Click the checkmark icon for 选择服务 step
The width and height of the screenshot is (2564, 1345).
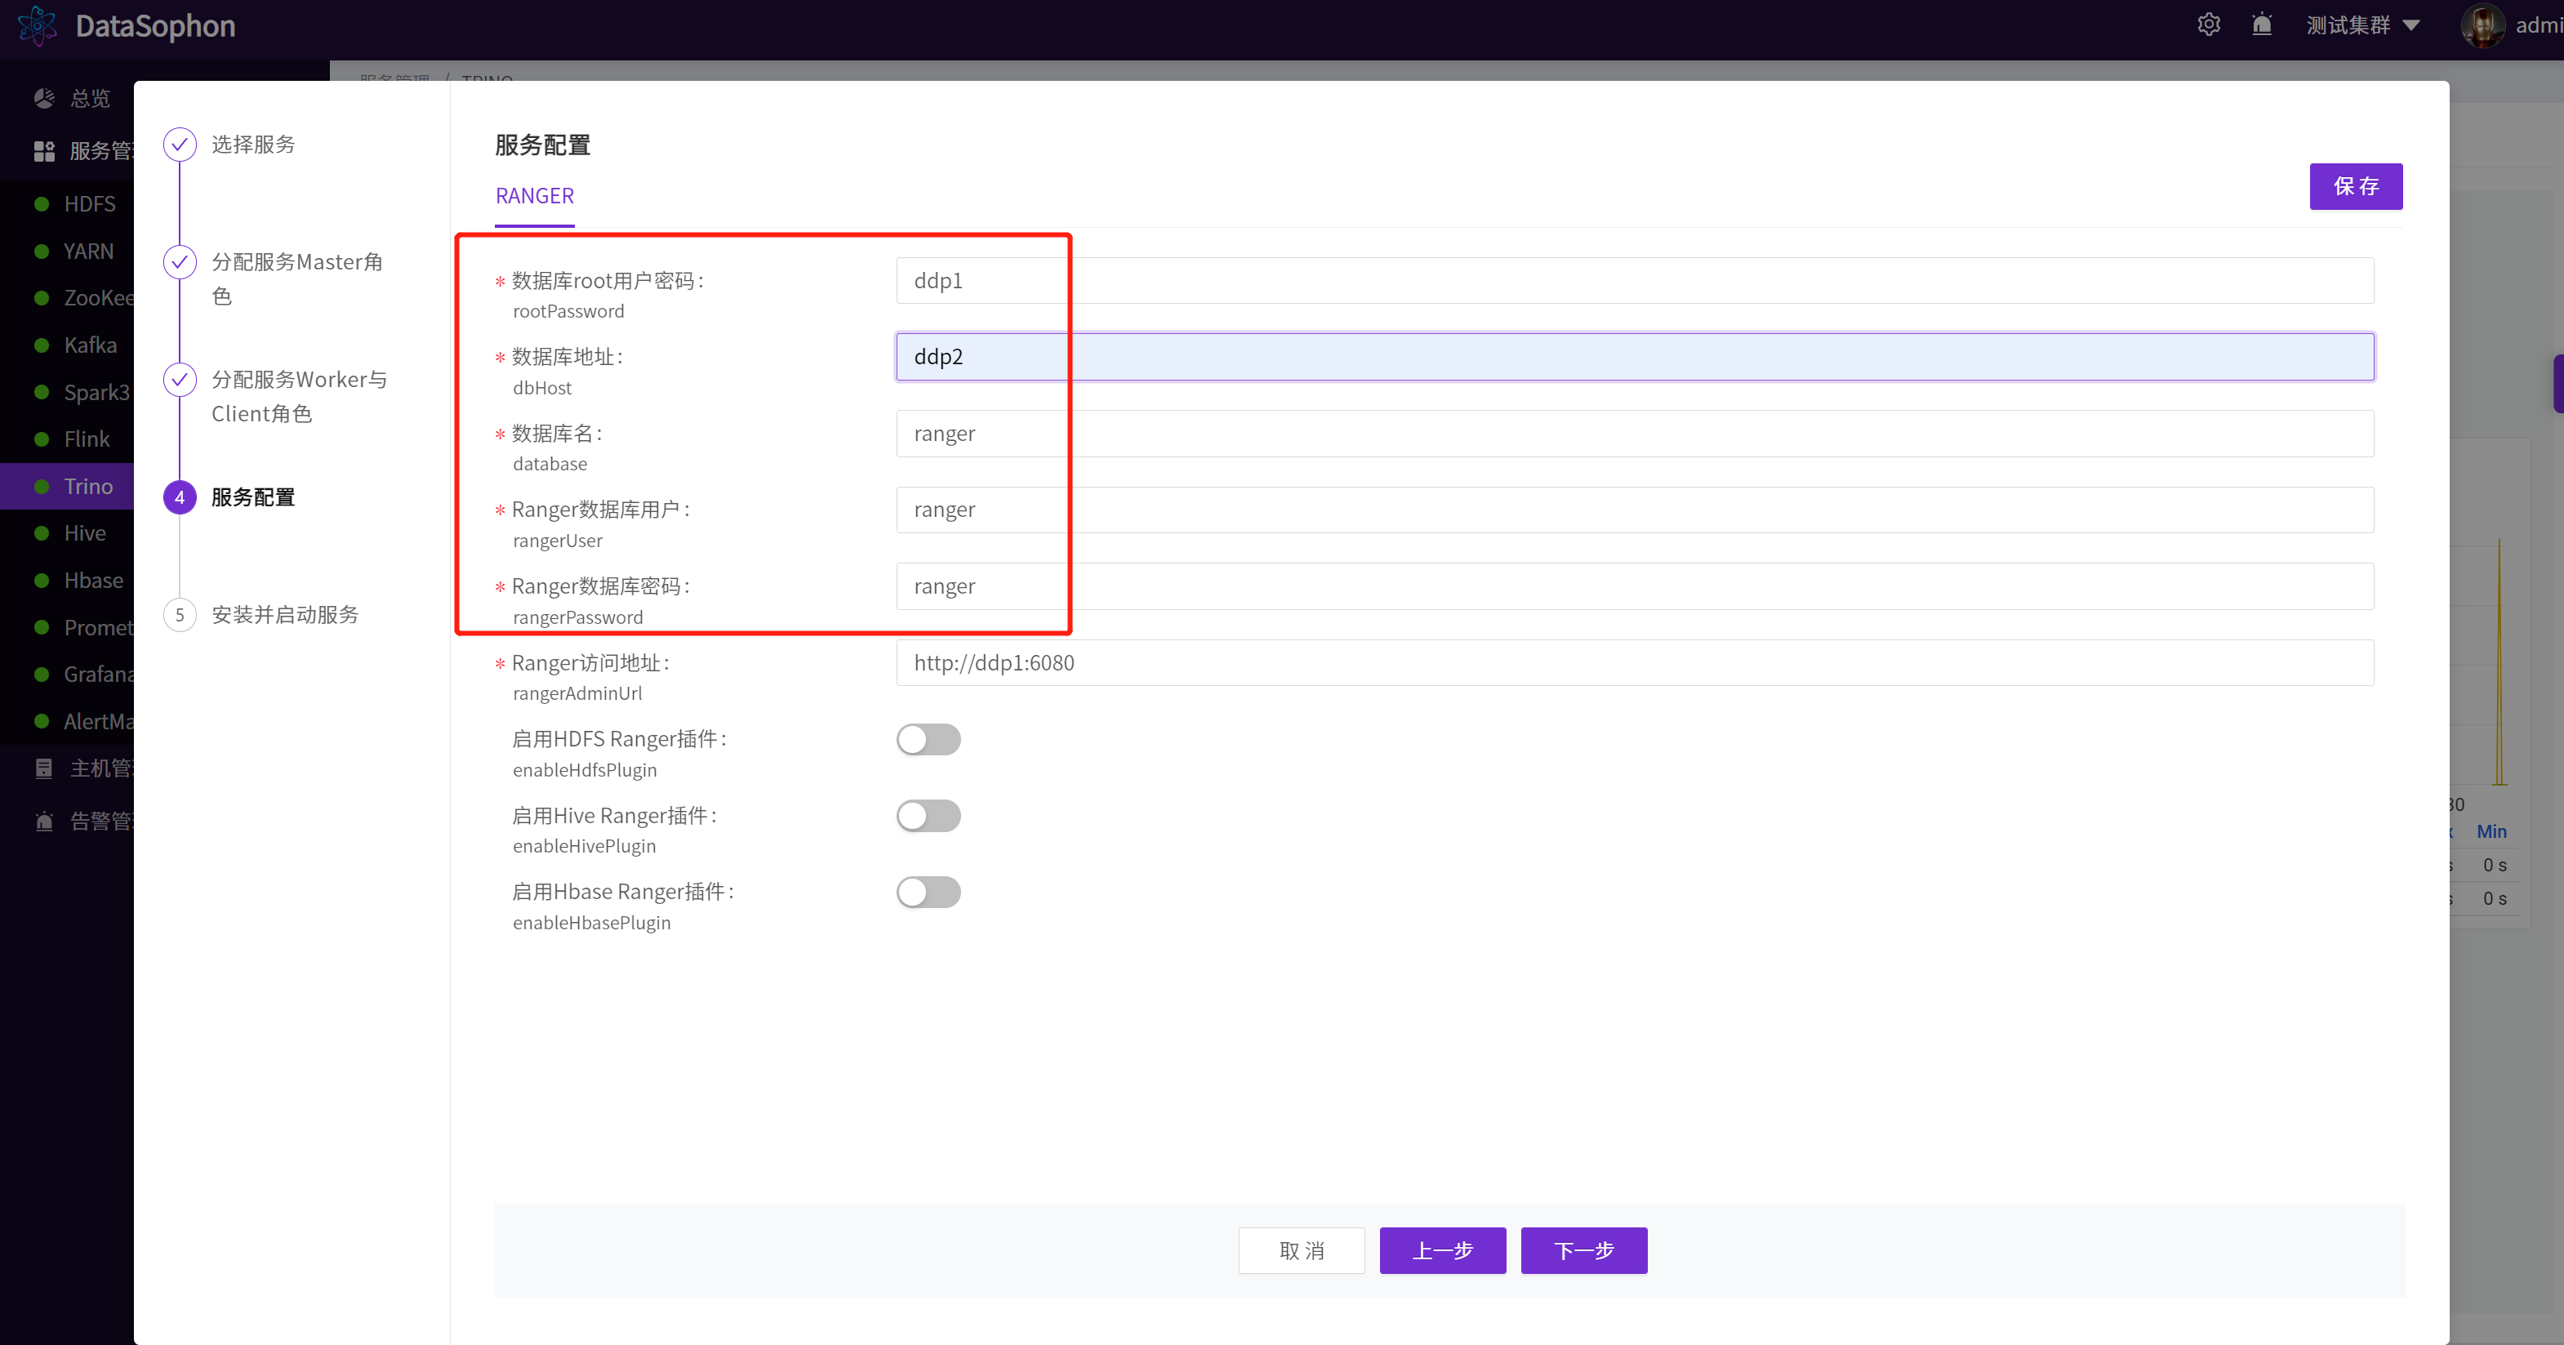179,145
